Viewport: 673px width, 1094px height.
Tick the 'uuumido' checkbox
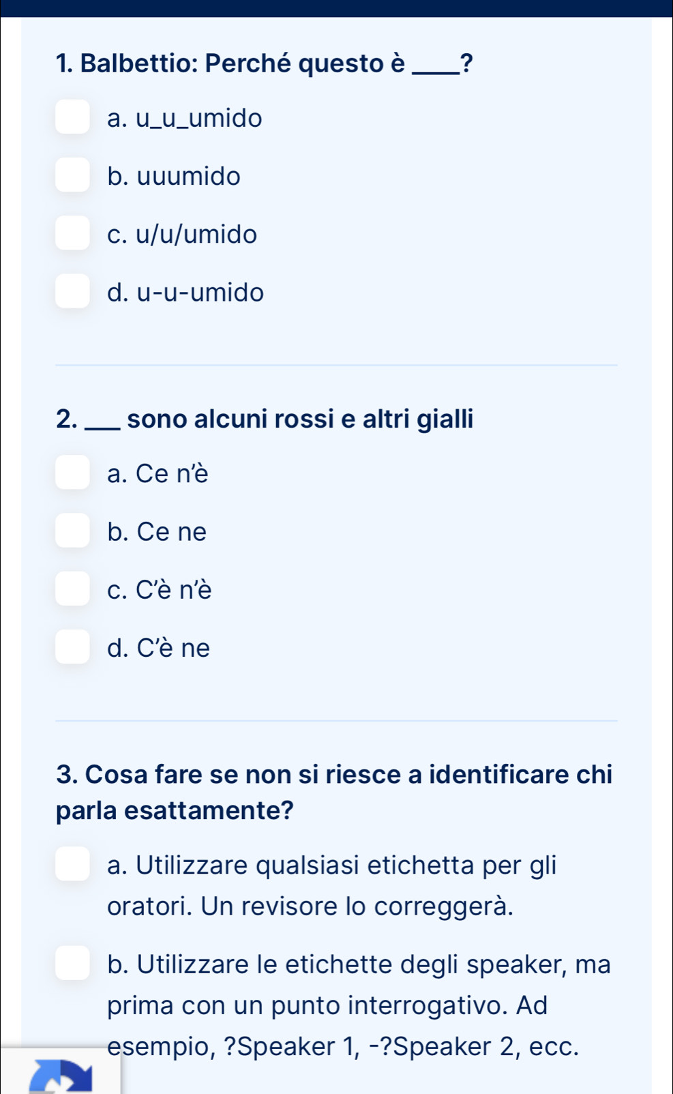click(x=73, y=175)
